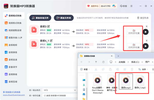Viewport: 154px width, 100px height.
Task: Remove 音频3 from the list
Action: [147, 26]
